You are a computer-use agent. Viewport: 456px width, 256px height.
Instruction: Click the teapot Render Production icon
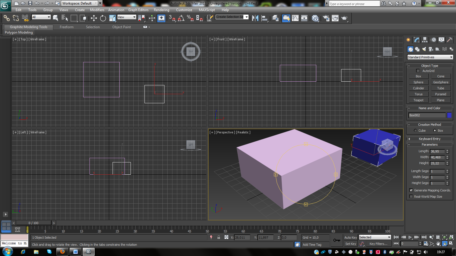pos(344,18)
